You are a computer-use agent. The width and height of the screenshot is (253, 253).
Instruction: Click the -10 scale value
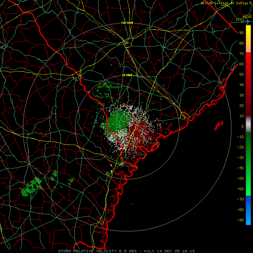pyautogui.click(x=240, y=137)
